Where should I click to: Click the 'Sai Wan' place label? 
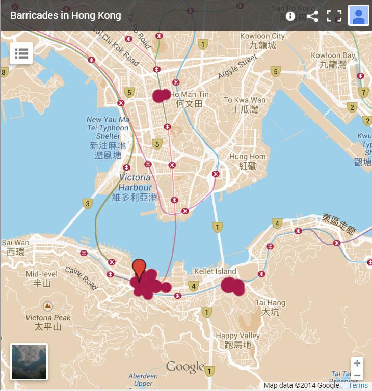[15, 243]
